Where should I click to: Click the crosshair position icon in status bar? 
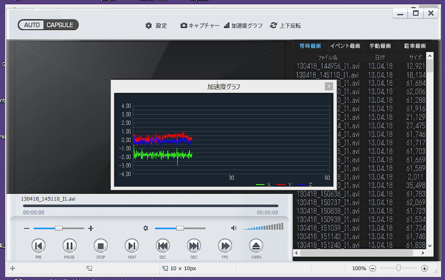(x=12, y=268)
